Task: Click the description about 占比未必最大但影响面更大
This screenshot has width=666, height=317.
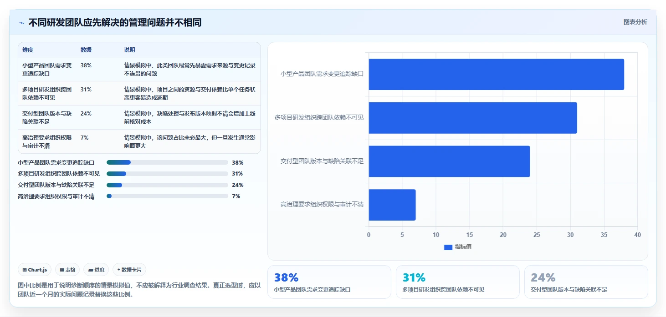Action: [190, 141]
